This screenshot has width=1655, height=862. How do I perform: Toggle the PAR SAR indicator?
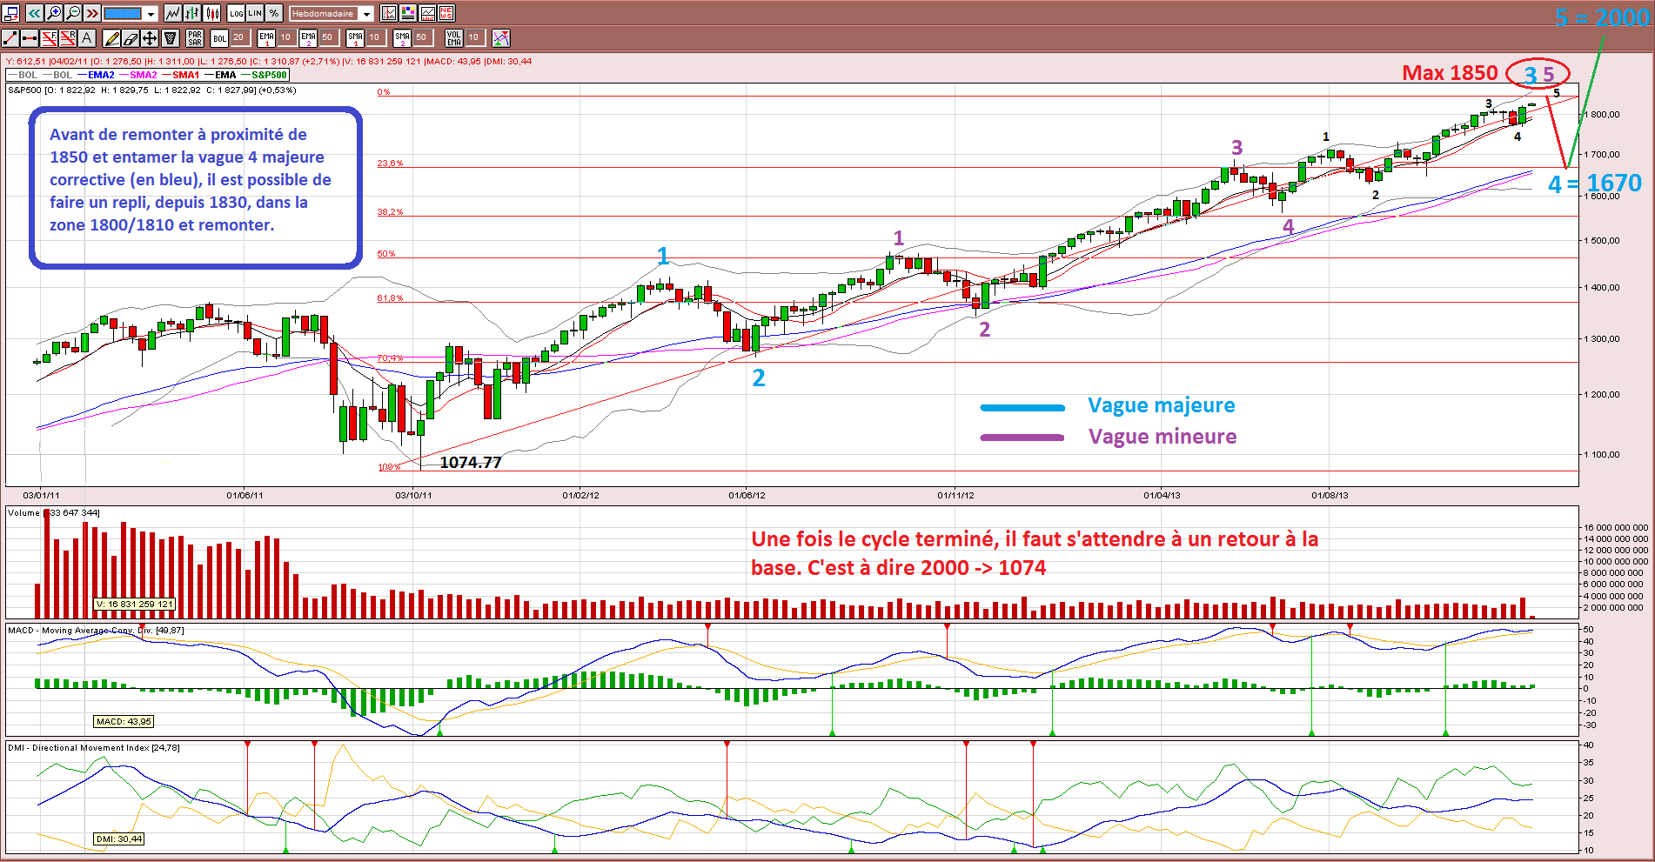(x=195, y=38)
